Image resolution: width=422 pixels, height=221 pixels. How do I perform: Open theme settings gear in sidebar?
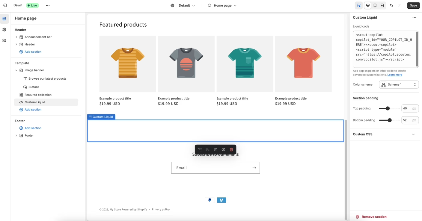coord(4,30)
